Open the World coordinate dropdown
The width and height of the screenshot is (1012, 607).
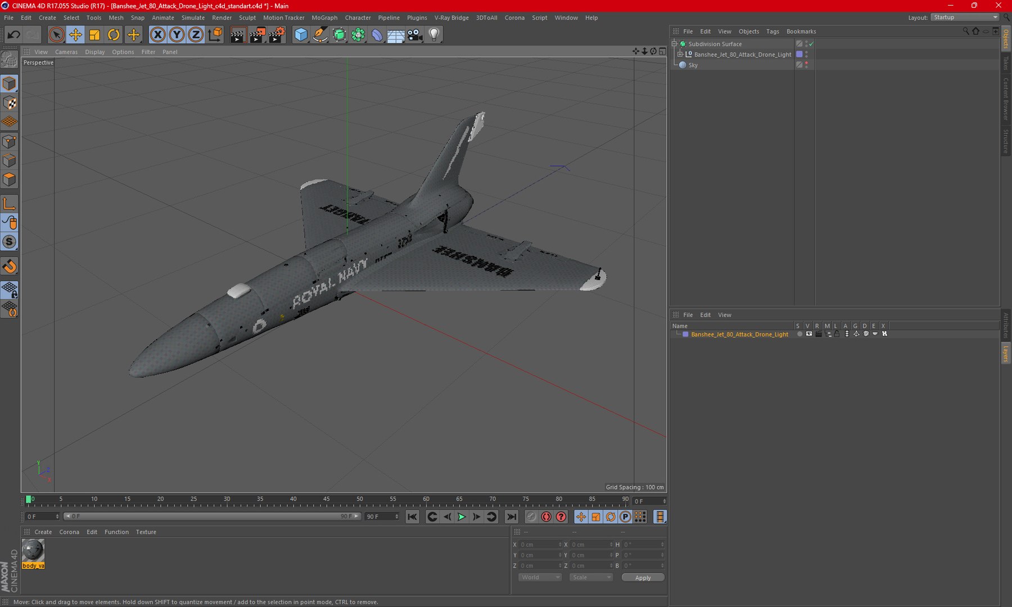pos(540,578)
